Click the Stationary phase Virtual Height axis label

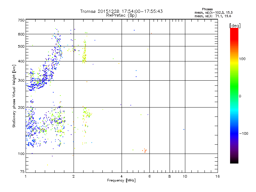14,96
